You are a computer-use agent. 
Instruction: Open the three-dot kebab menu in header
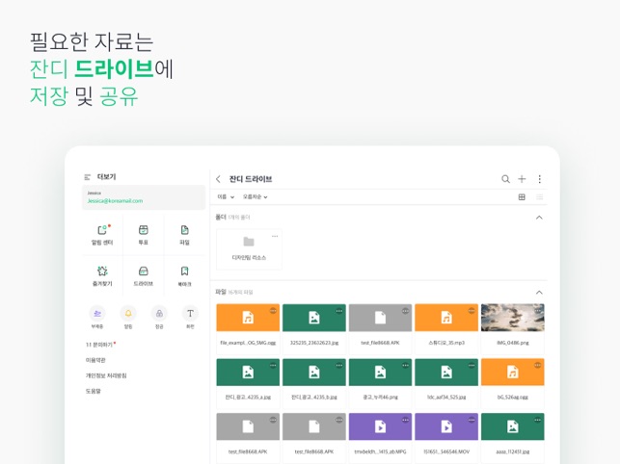click(539, 179)
